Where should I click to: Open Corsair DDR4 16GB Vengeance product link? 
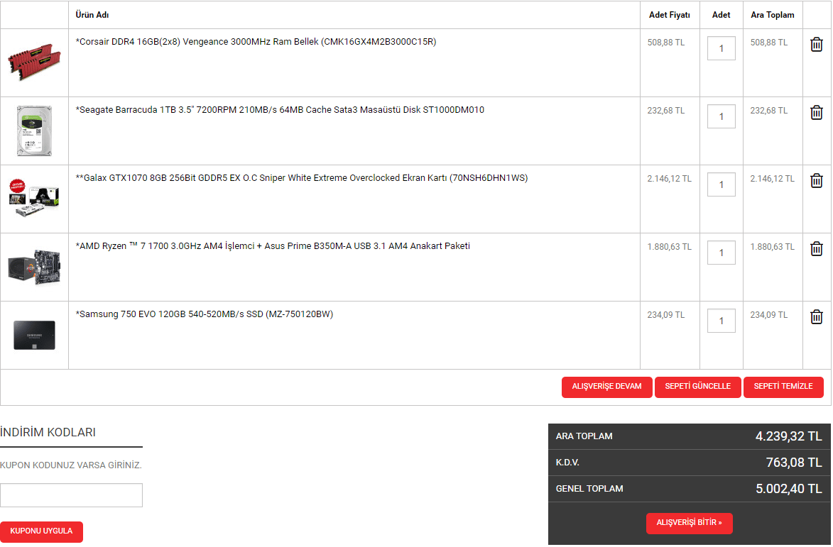pyautogui.click(x=256, y=42)
